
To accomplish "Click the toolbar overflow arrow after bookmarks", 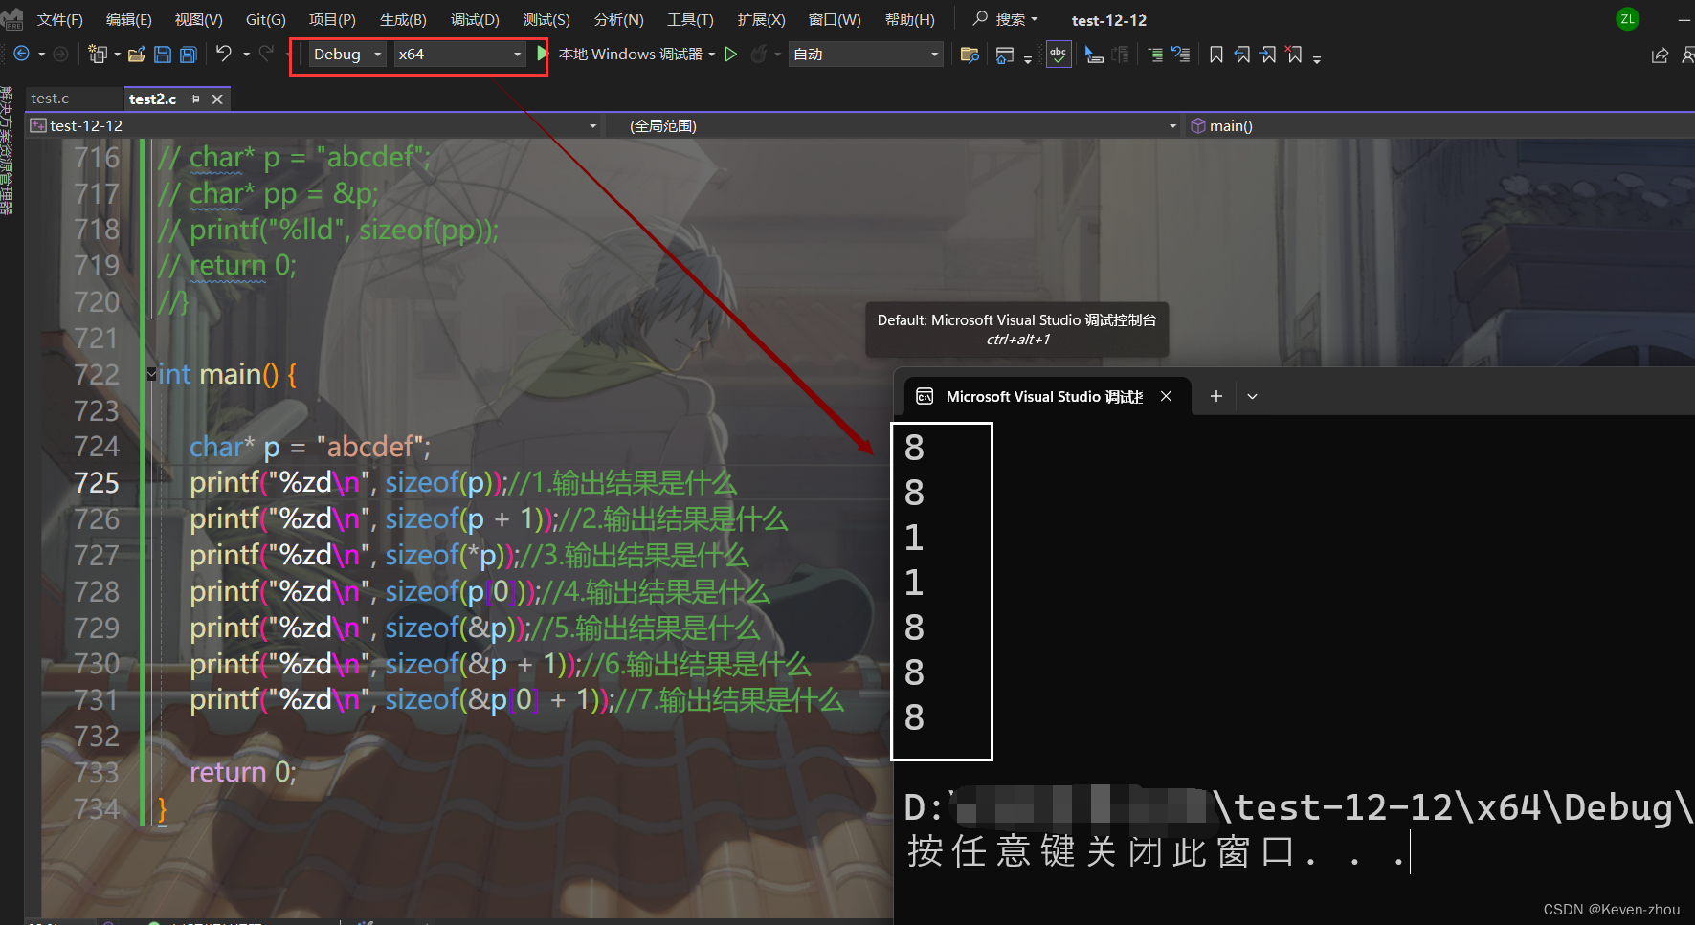I will pos(1317,58).
